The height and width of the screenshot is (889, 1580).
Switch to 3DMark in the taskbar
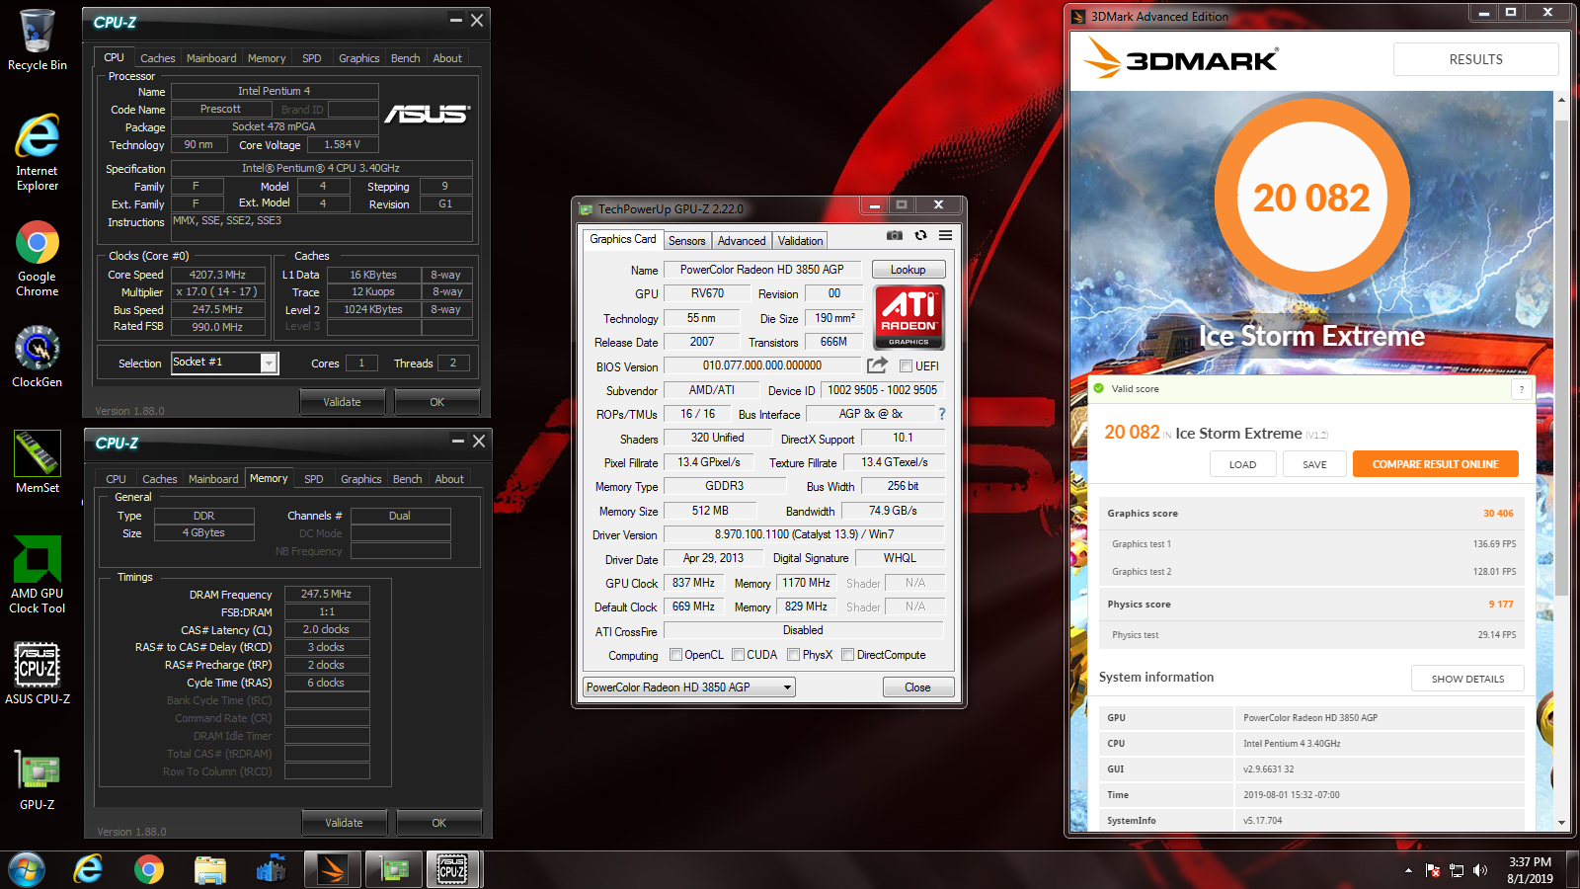[333, 869]
